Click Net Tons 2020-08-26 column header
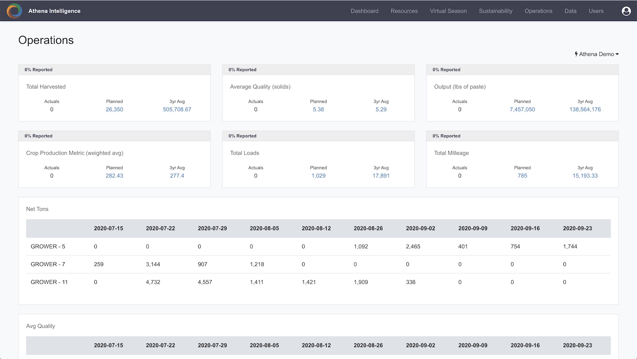The image size is (637, 359). pyautogui.click(x=368, y=229)
